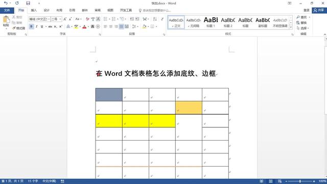This screenshot has height=184, width=327.
Task: Decrease font size with the shrink font icon
Action: 71,19
